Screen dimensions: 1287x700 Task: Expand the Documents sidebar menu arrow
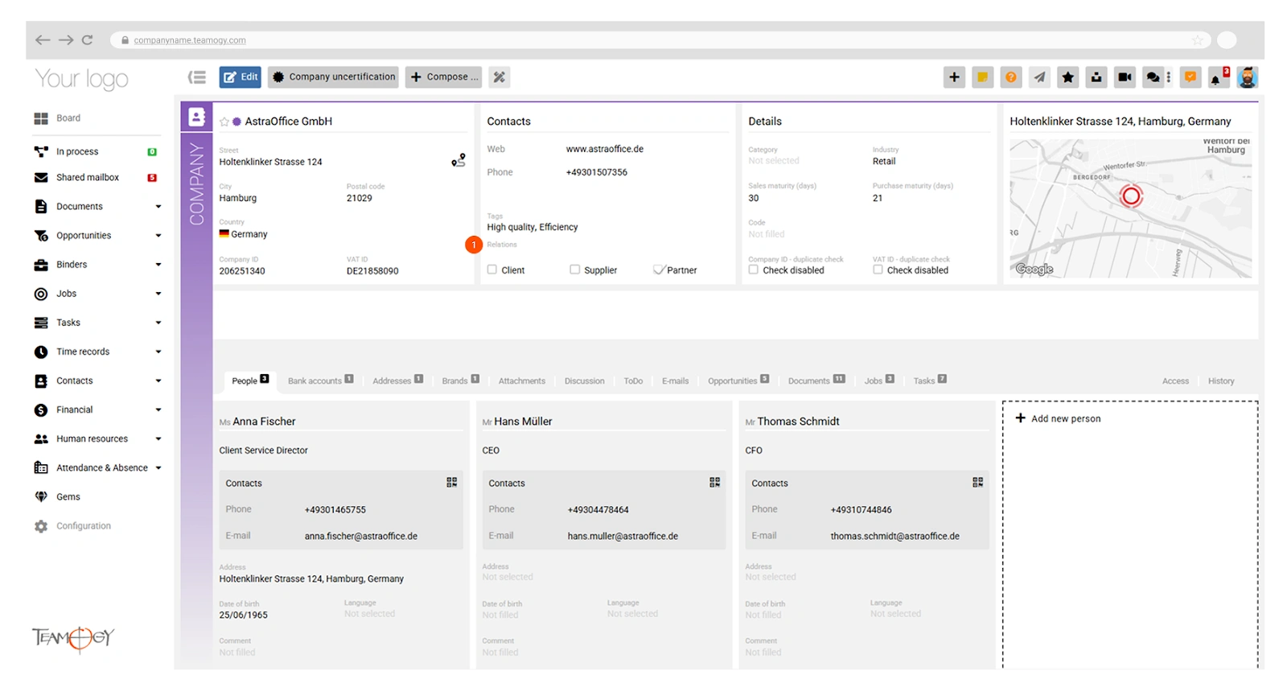click(158, 207)
